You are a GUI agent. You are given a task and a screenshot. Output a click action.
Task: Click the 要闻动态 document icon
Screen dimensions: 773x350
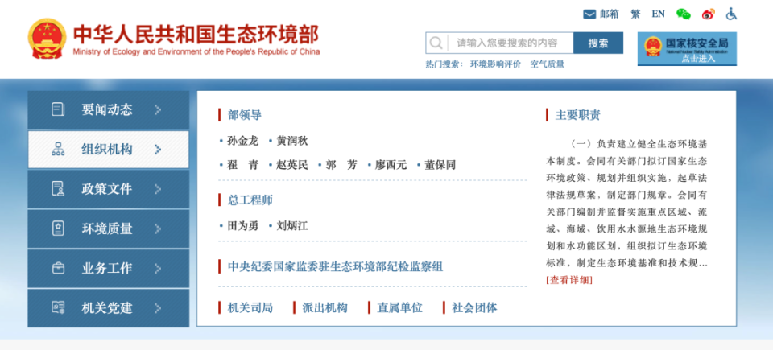click(x=58, y=109)
